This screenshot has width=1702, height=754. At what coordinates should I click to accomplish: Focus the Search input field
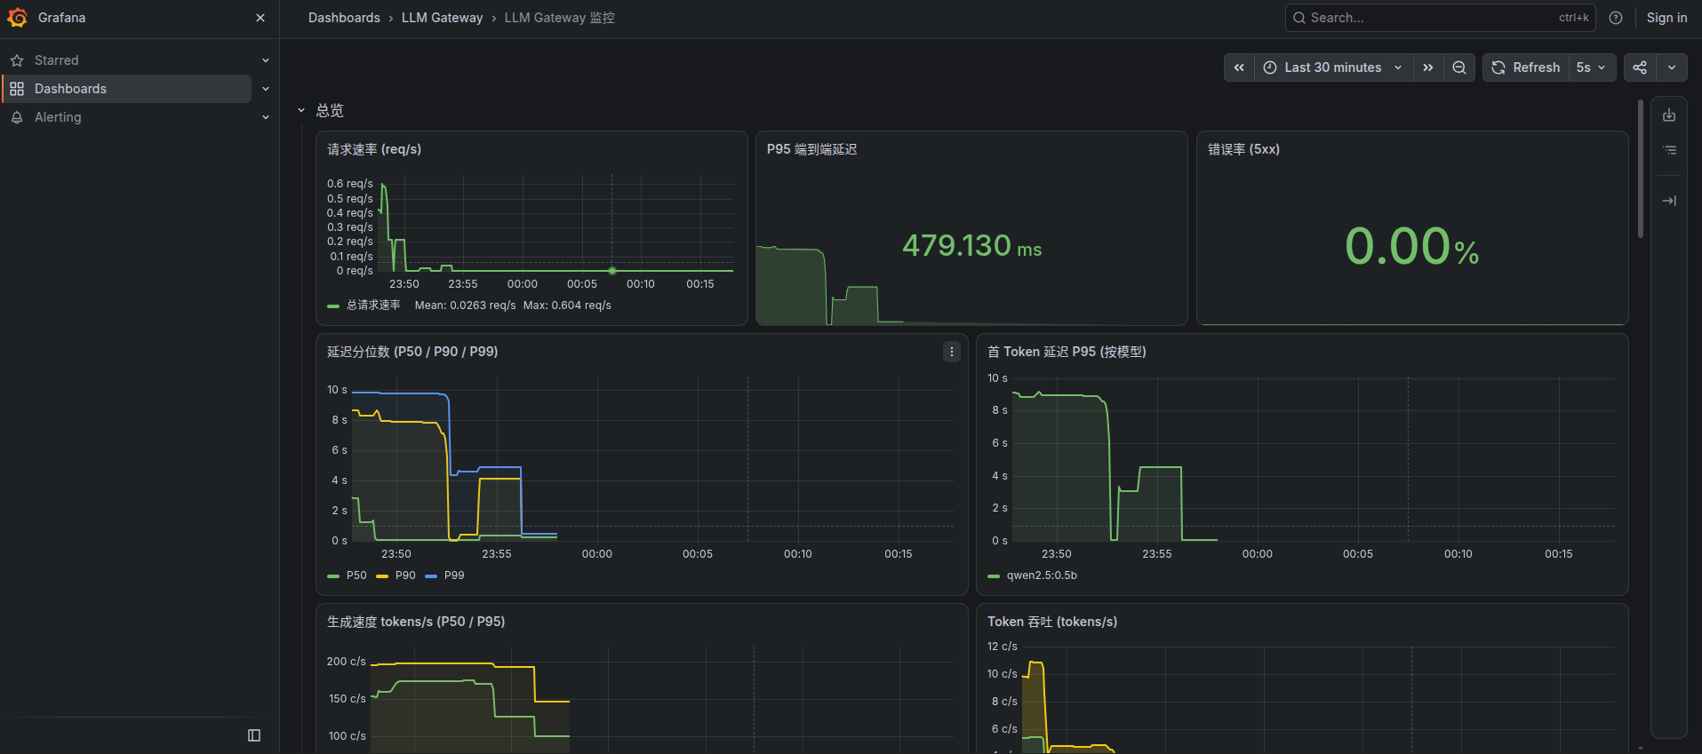tap(1440, 18)
